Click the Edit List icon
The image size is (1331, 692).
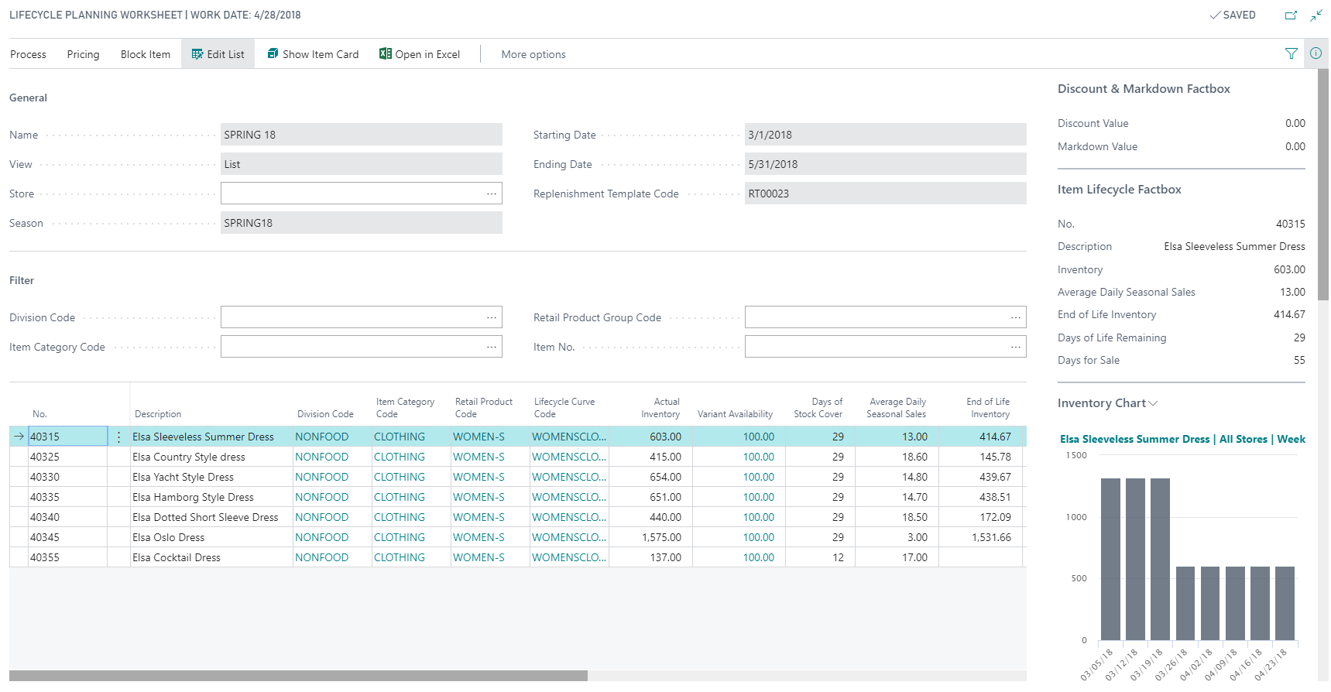coord(197,54)
